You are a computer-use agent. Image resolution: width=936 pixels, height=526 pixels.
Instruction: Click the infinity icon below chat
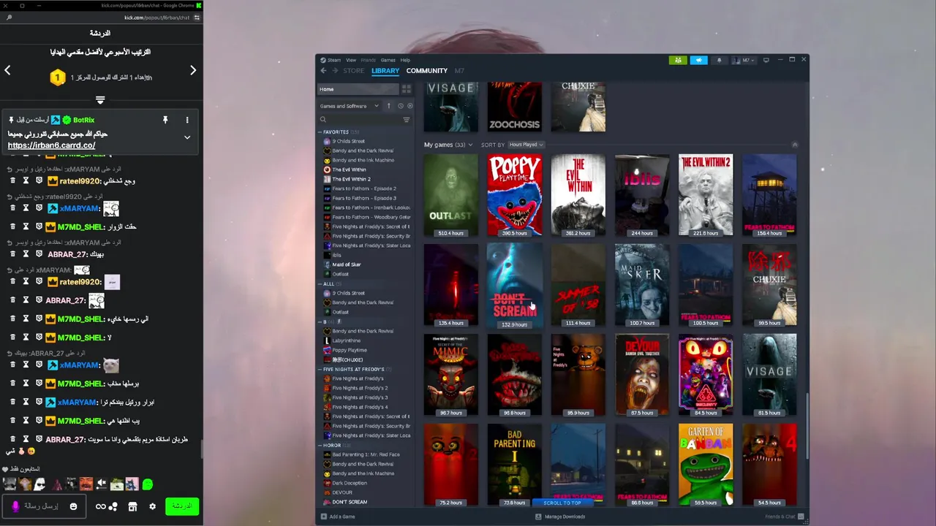click(101, 506)
